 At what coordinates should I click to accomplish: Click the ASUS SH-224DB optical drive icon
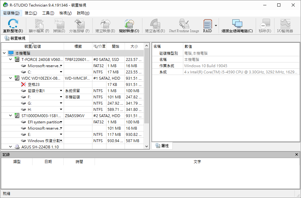(x=17, y=147)
